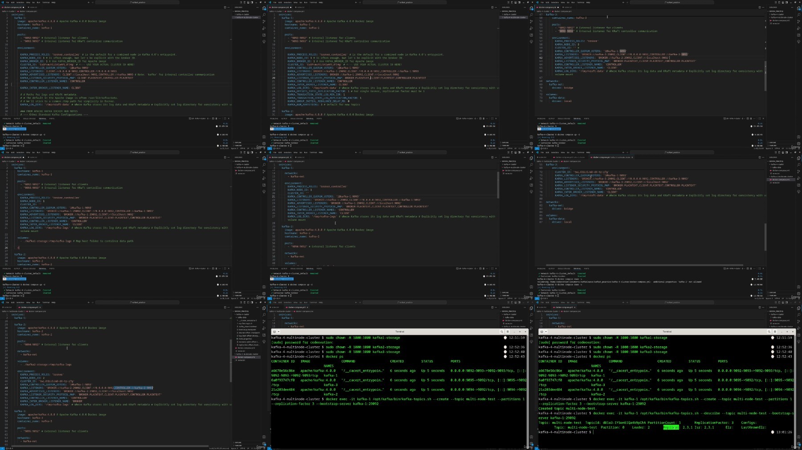Click trash icon to kill top-left window's terminal
Image resolution: width=802 pixels, height=450 pixels.
(x=217, y=118)
